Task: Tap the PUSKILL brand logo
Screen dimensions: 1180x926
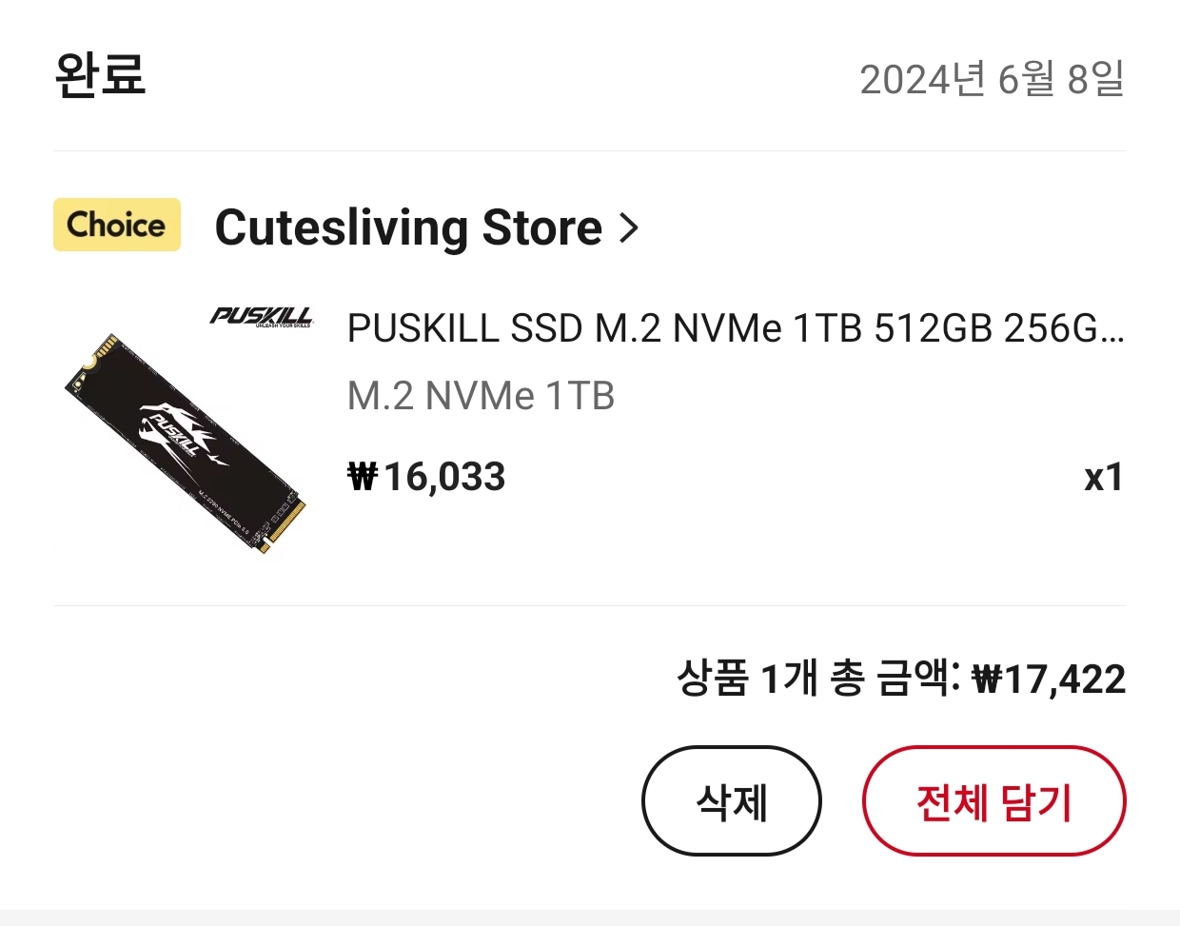Action: (x=262, y=317)
